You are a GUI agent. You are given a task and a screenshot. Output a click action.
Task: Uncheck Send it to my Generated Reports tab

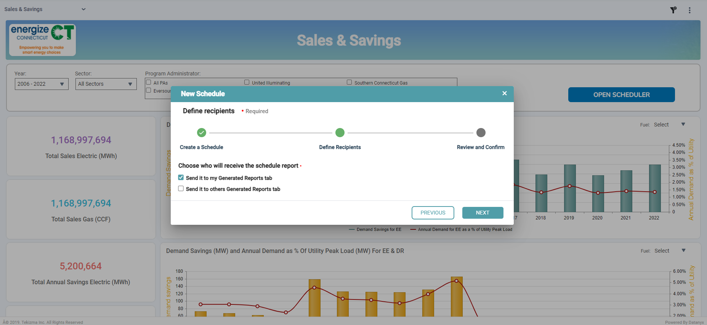click(x=181, y=178)
